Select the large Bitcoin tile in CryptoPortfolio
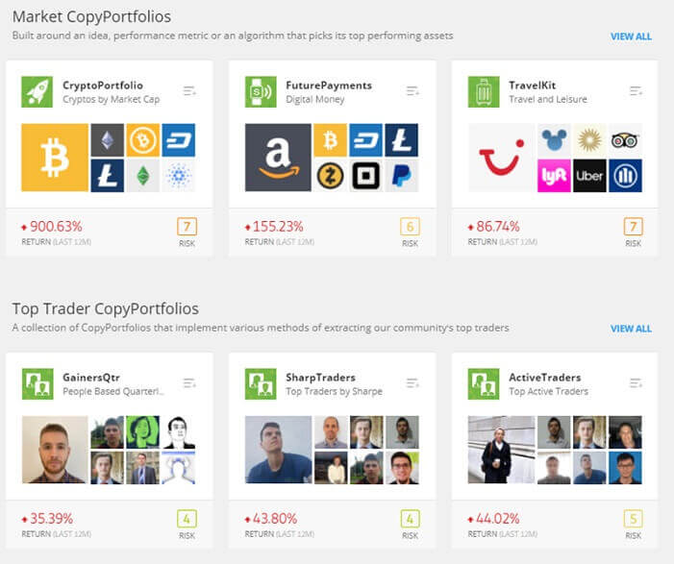The width and height of the screenshot is (674, 564). click(x=55, y=158)
